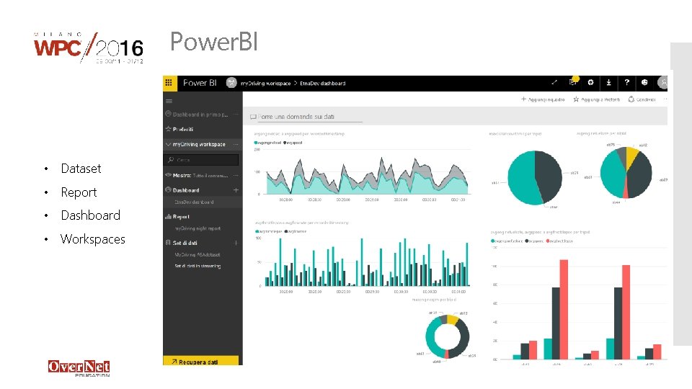Screen dimensions: 692x389
Task: Click the donut chart tile
Action: click(x=447, y=336)
